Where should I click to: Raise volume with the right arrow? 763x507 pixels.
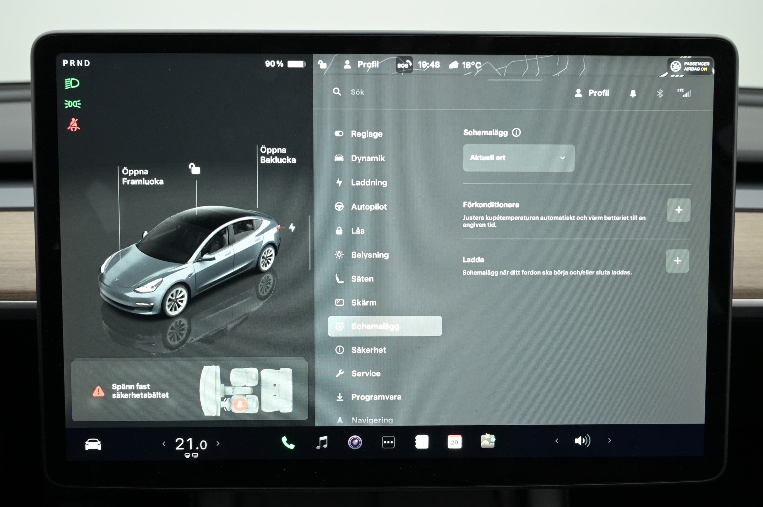609,441
